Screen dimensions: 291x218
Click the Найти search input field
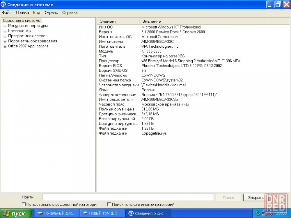(x=128, y=197)
